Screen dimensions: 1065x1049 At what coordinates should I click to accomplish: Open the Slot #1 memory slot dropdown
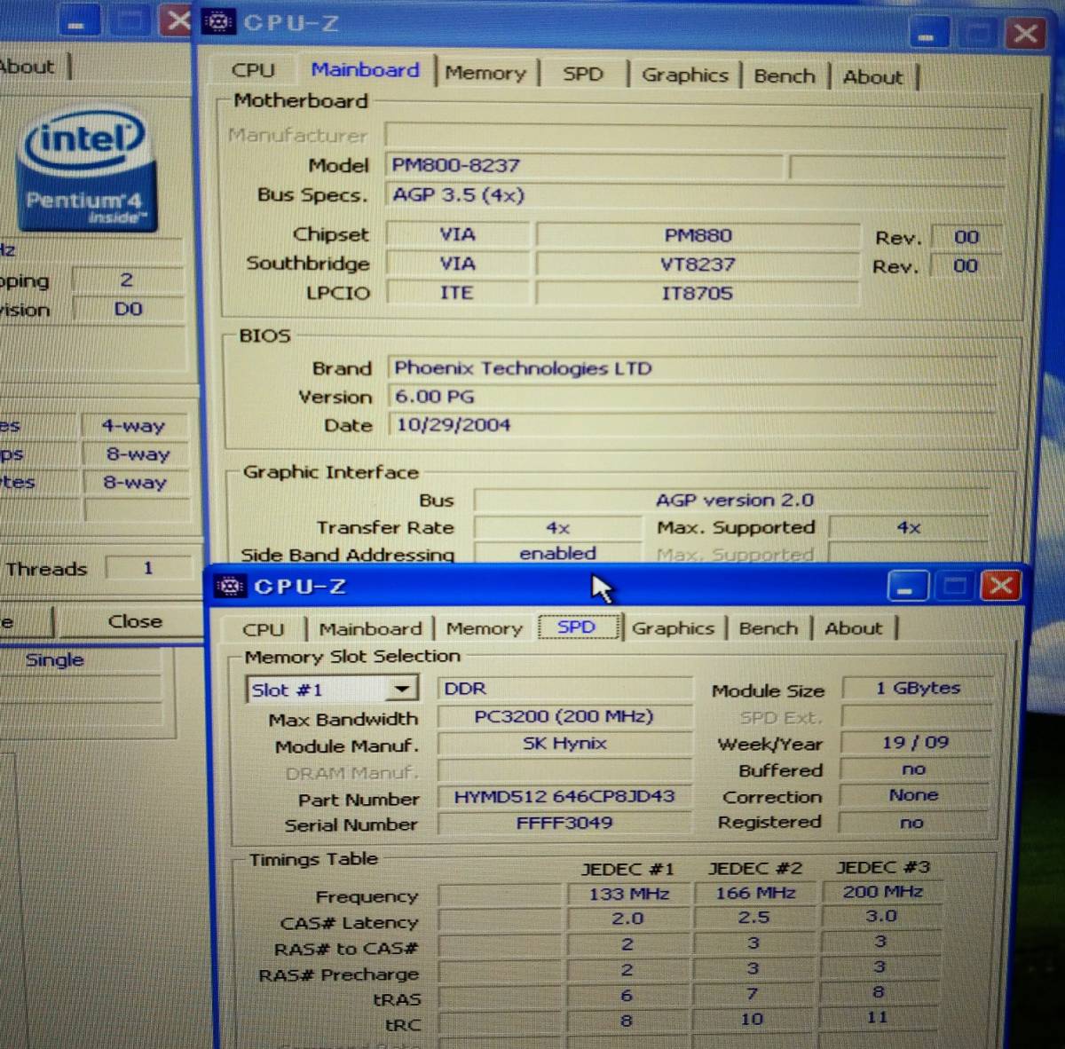tap(401, 689)
